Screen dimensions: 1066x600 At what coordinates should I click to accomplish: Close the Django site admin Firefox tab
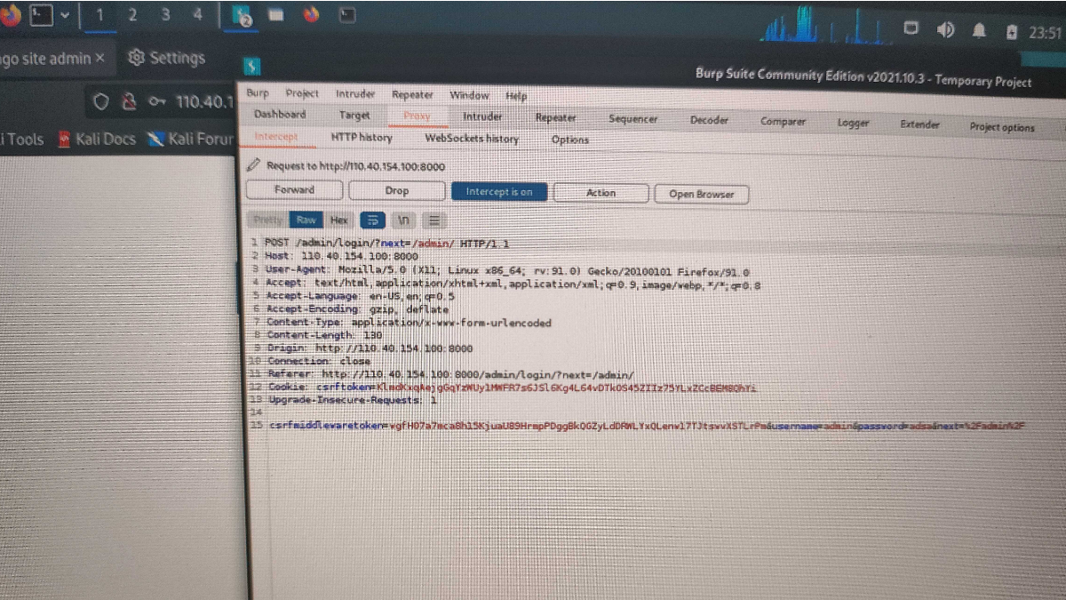(x=99, y=59)
